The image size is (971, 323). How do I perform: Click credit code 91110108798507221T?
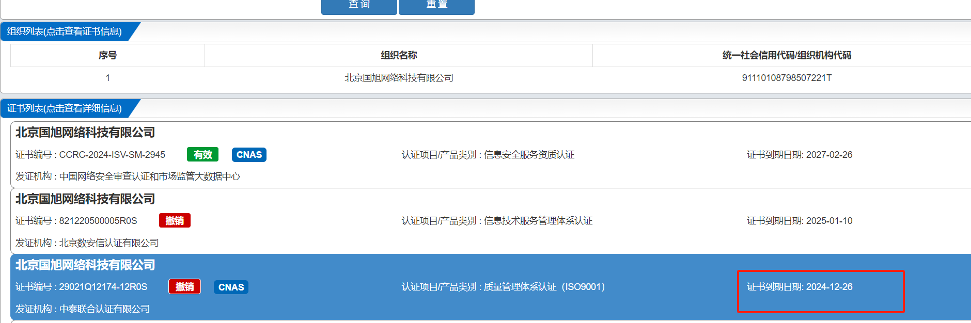pos(787,78)
